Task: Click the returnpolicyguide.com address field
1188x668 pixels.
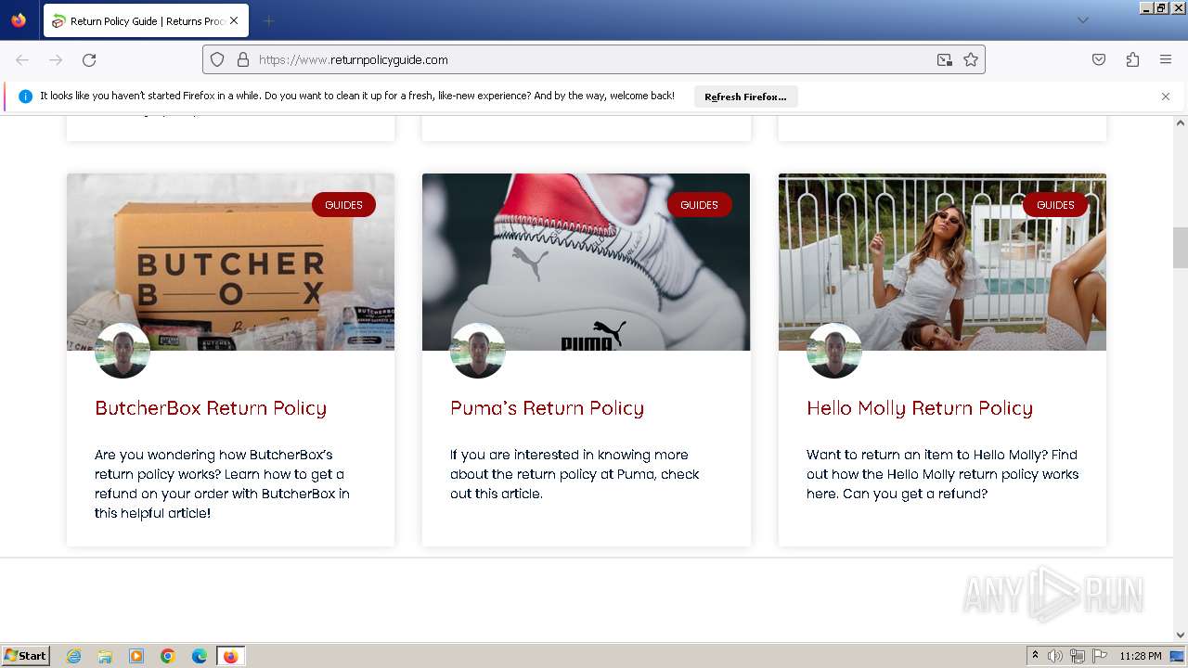Action: point(594,59)
